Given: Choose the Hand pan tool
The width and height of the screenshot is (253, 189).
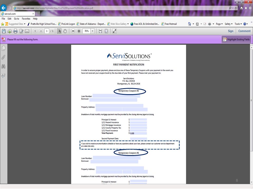Looking at the screenshot, I should tap(65, 31).
